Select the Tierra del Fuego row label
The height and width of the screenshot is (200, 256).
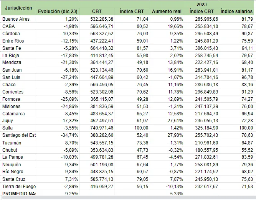point(18,186)
